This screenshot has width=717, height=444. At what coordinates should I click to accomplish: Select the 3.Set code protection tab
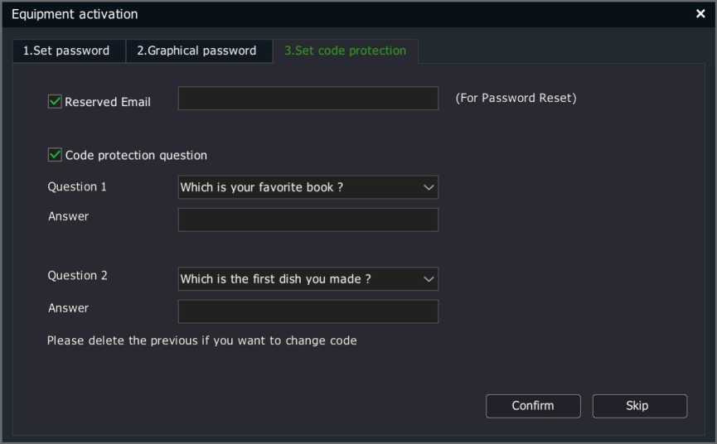(x=346, y=51)
